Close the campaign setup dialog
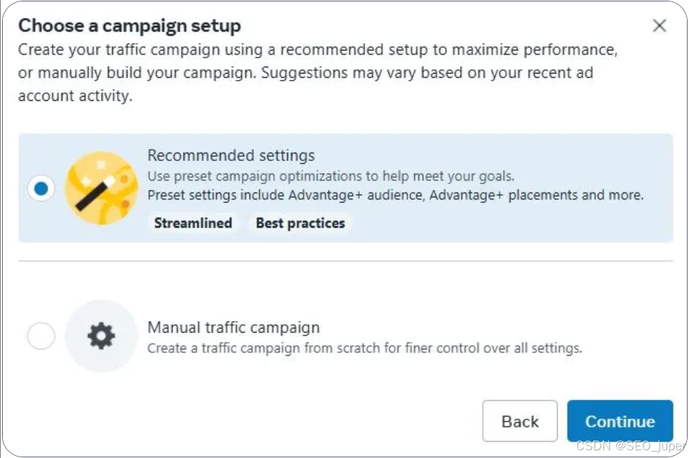 [659, 27]
